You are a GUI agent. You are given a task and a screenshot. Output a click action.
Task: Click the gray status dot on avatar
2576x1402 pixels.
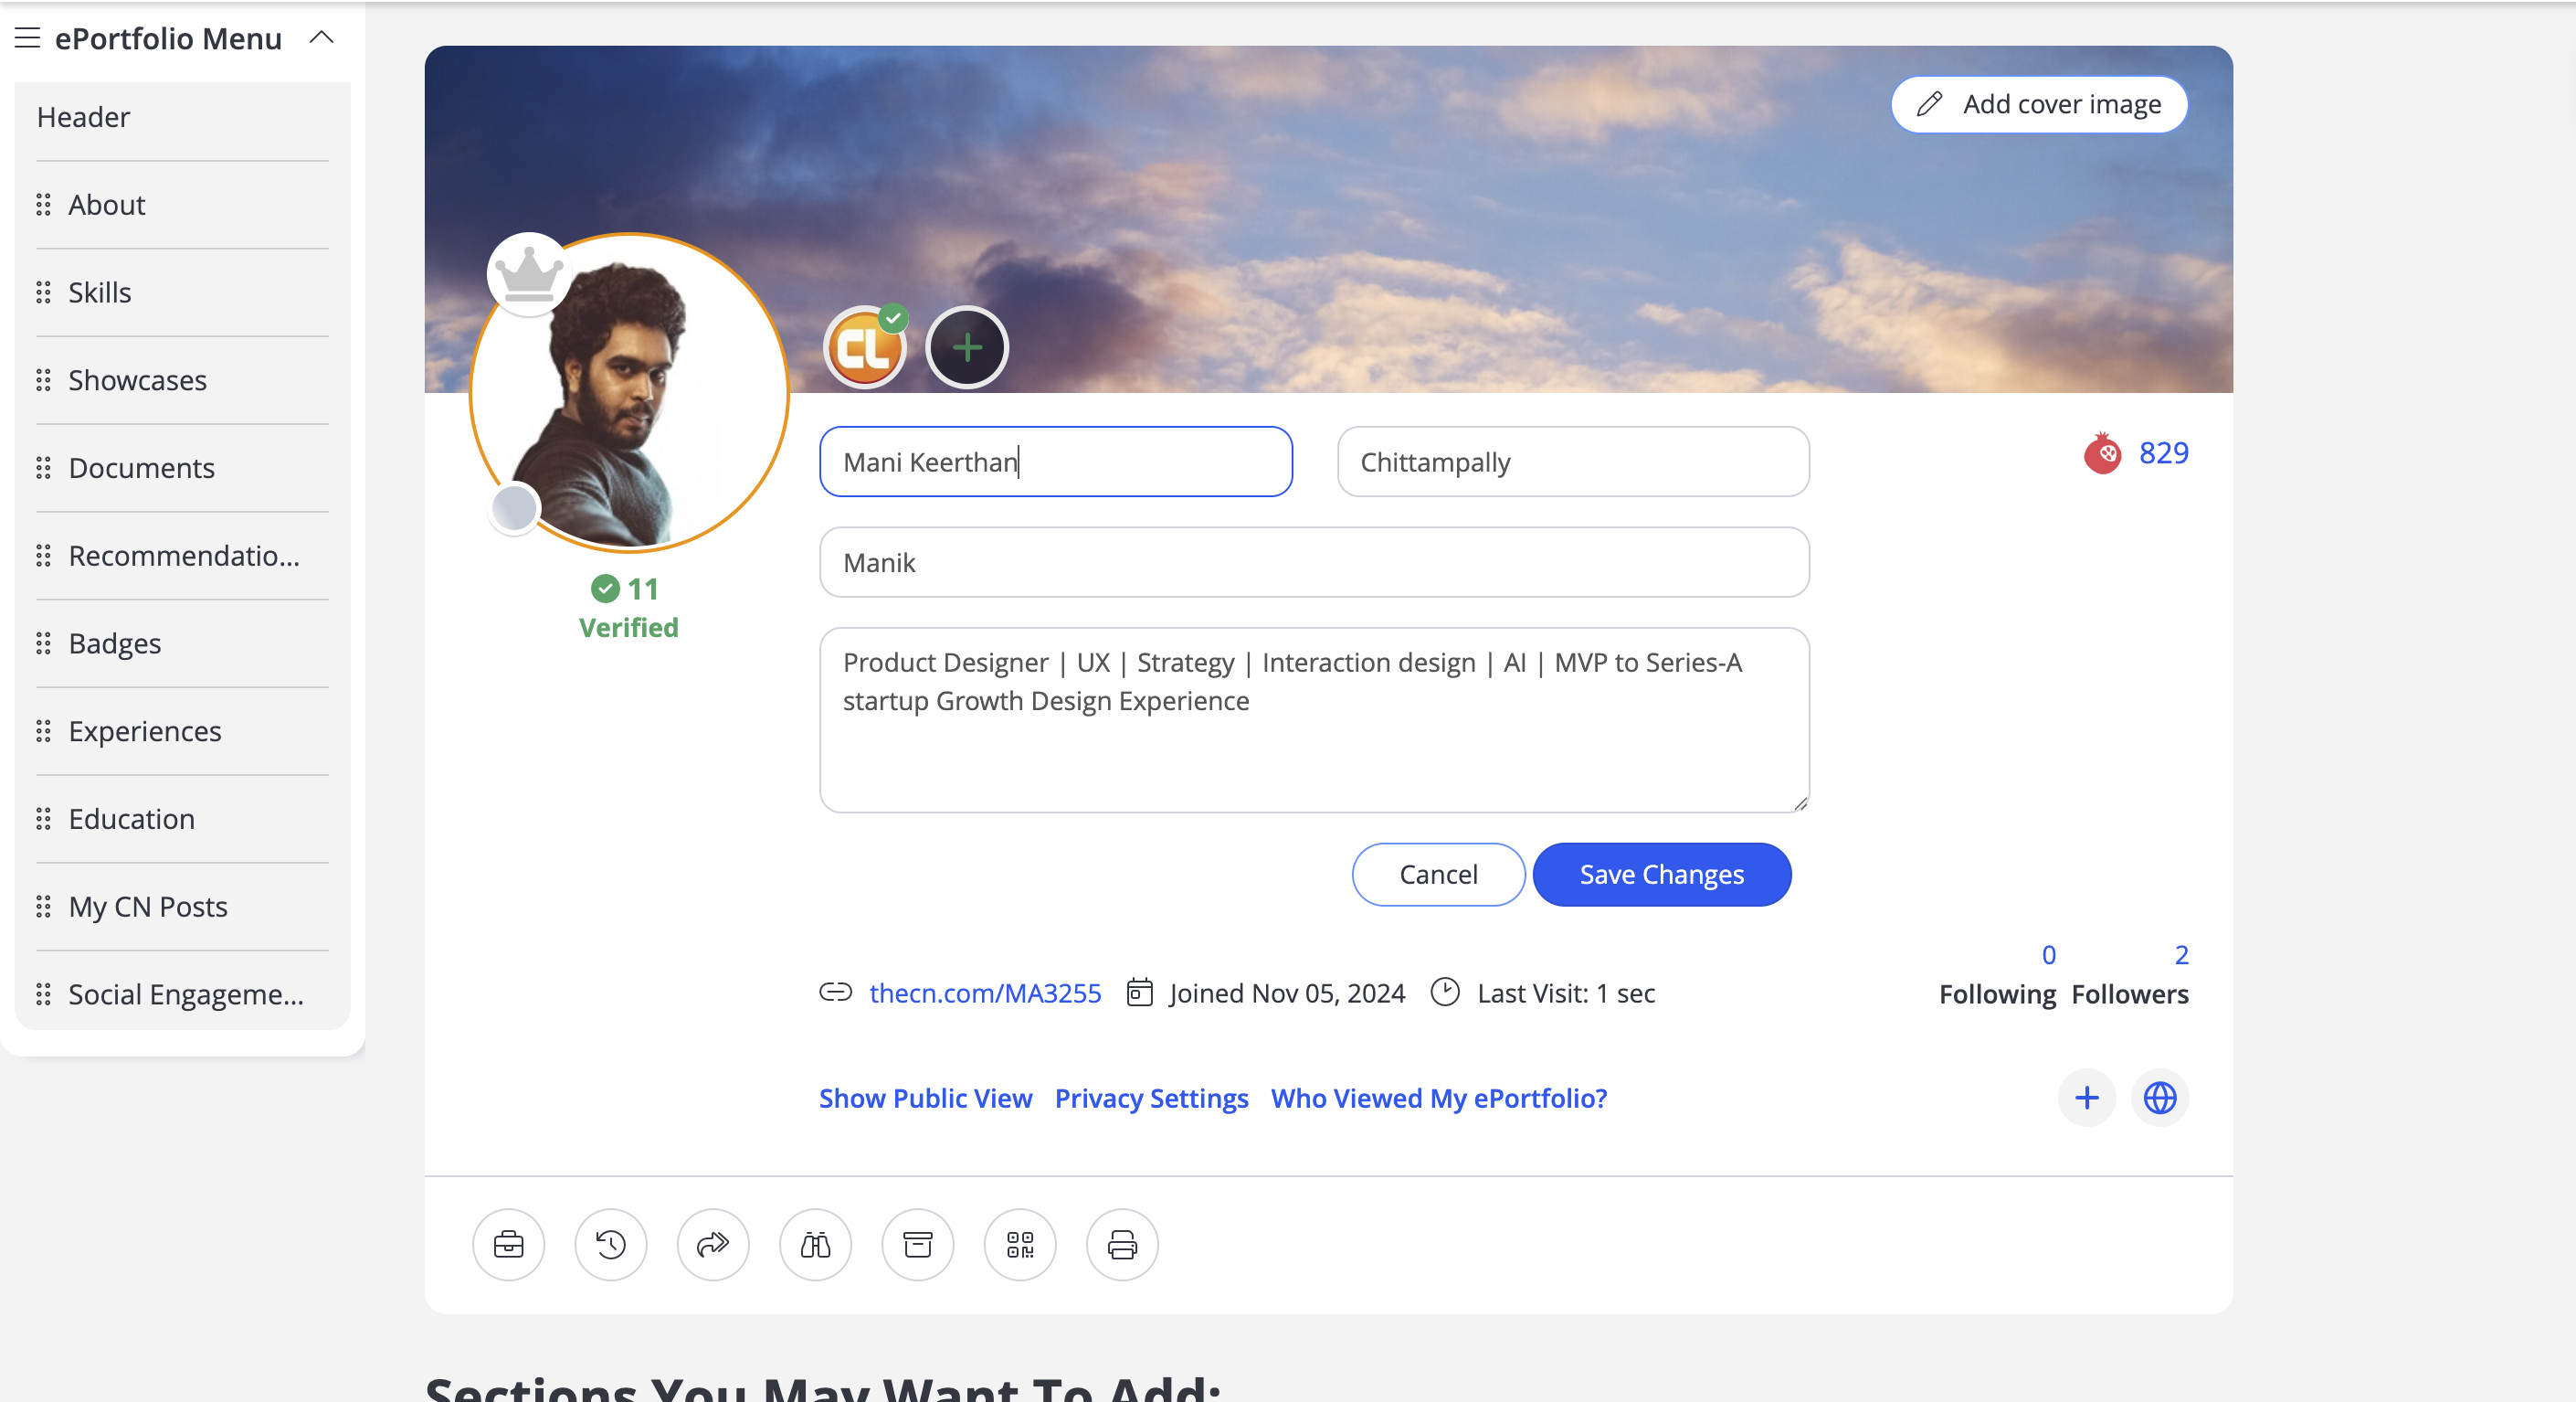[x=514, y=508]
